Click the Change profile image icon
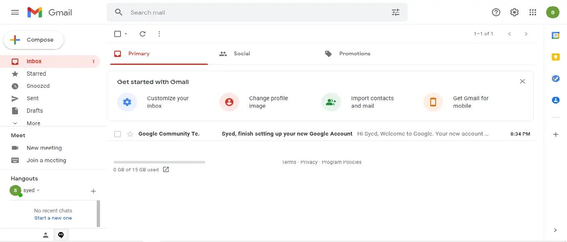Screen dimensions: 567x242 (x=229, y=102)
